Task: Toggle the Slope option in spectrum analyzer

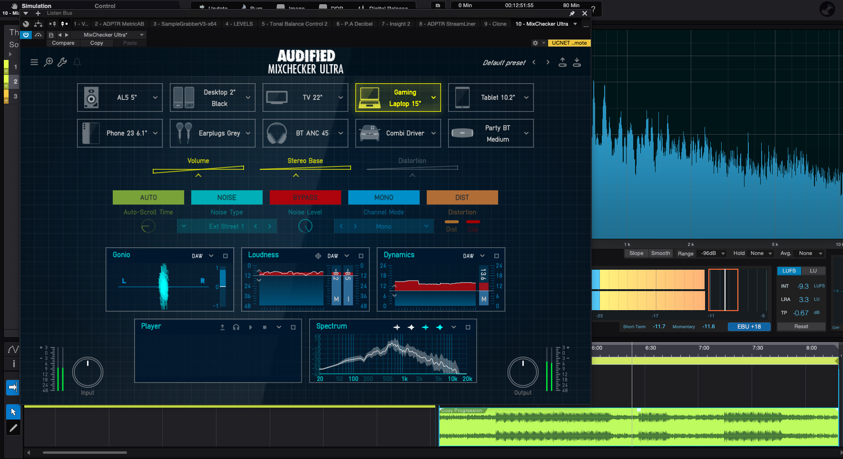Action: (636, 253)
